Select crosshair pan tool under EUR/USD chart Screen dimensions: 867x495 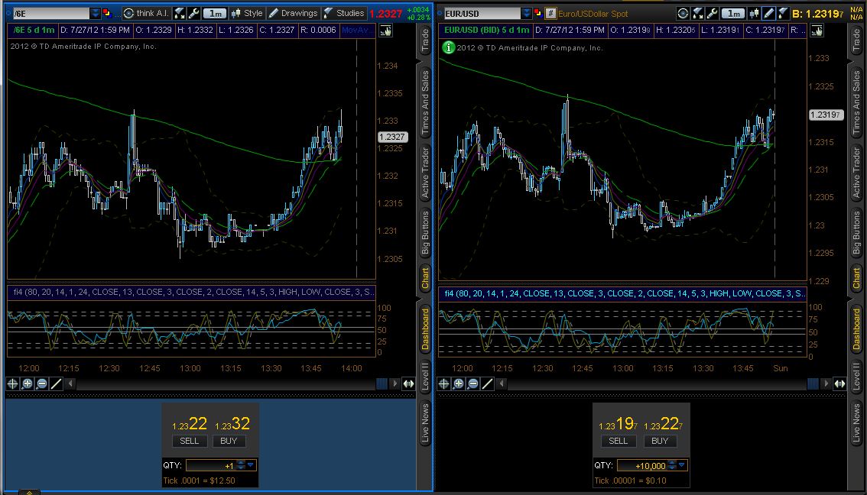[444, 383]
